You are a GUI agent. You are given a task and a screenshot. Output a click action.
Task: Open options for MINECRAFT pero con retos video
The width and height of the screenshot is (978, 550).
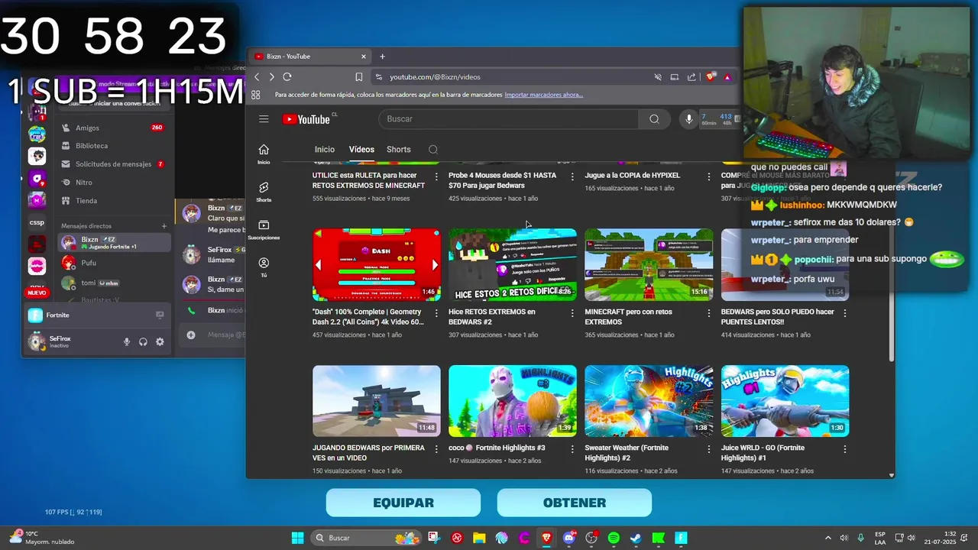(x=708, y=312)
